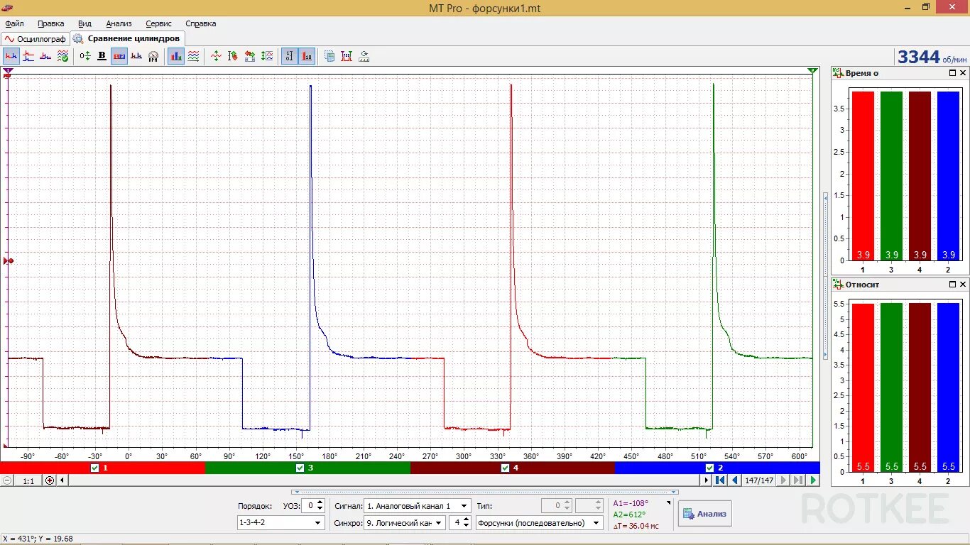Screen dimensions: 970x545
Task: Click the horizontal red-green arrows icon
Action: [x=250, y=56]
